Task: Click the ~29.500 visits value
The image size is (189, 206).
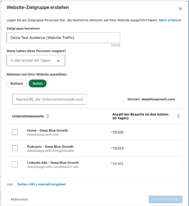Action: click(117, 132)
